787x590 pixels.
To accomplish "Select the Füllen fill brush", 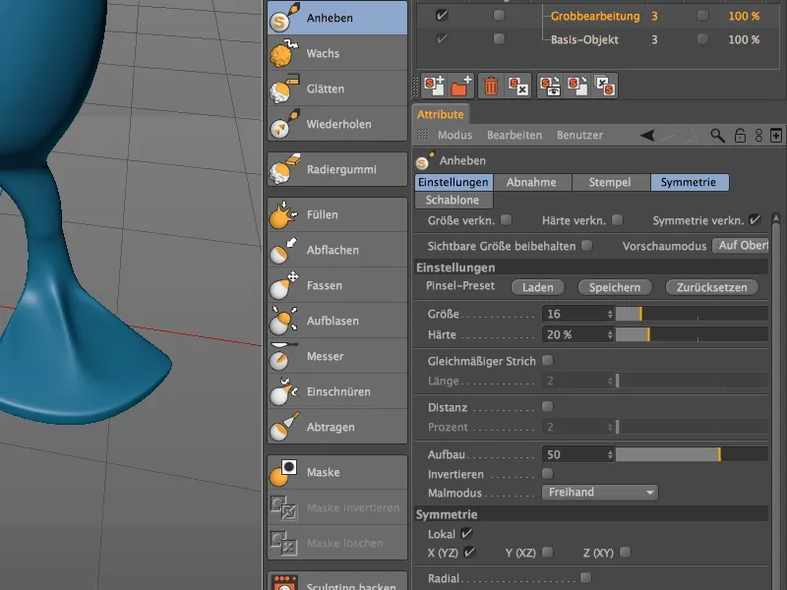I will point(337,214).
